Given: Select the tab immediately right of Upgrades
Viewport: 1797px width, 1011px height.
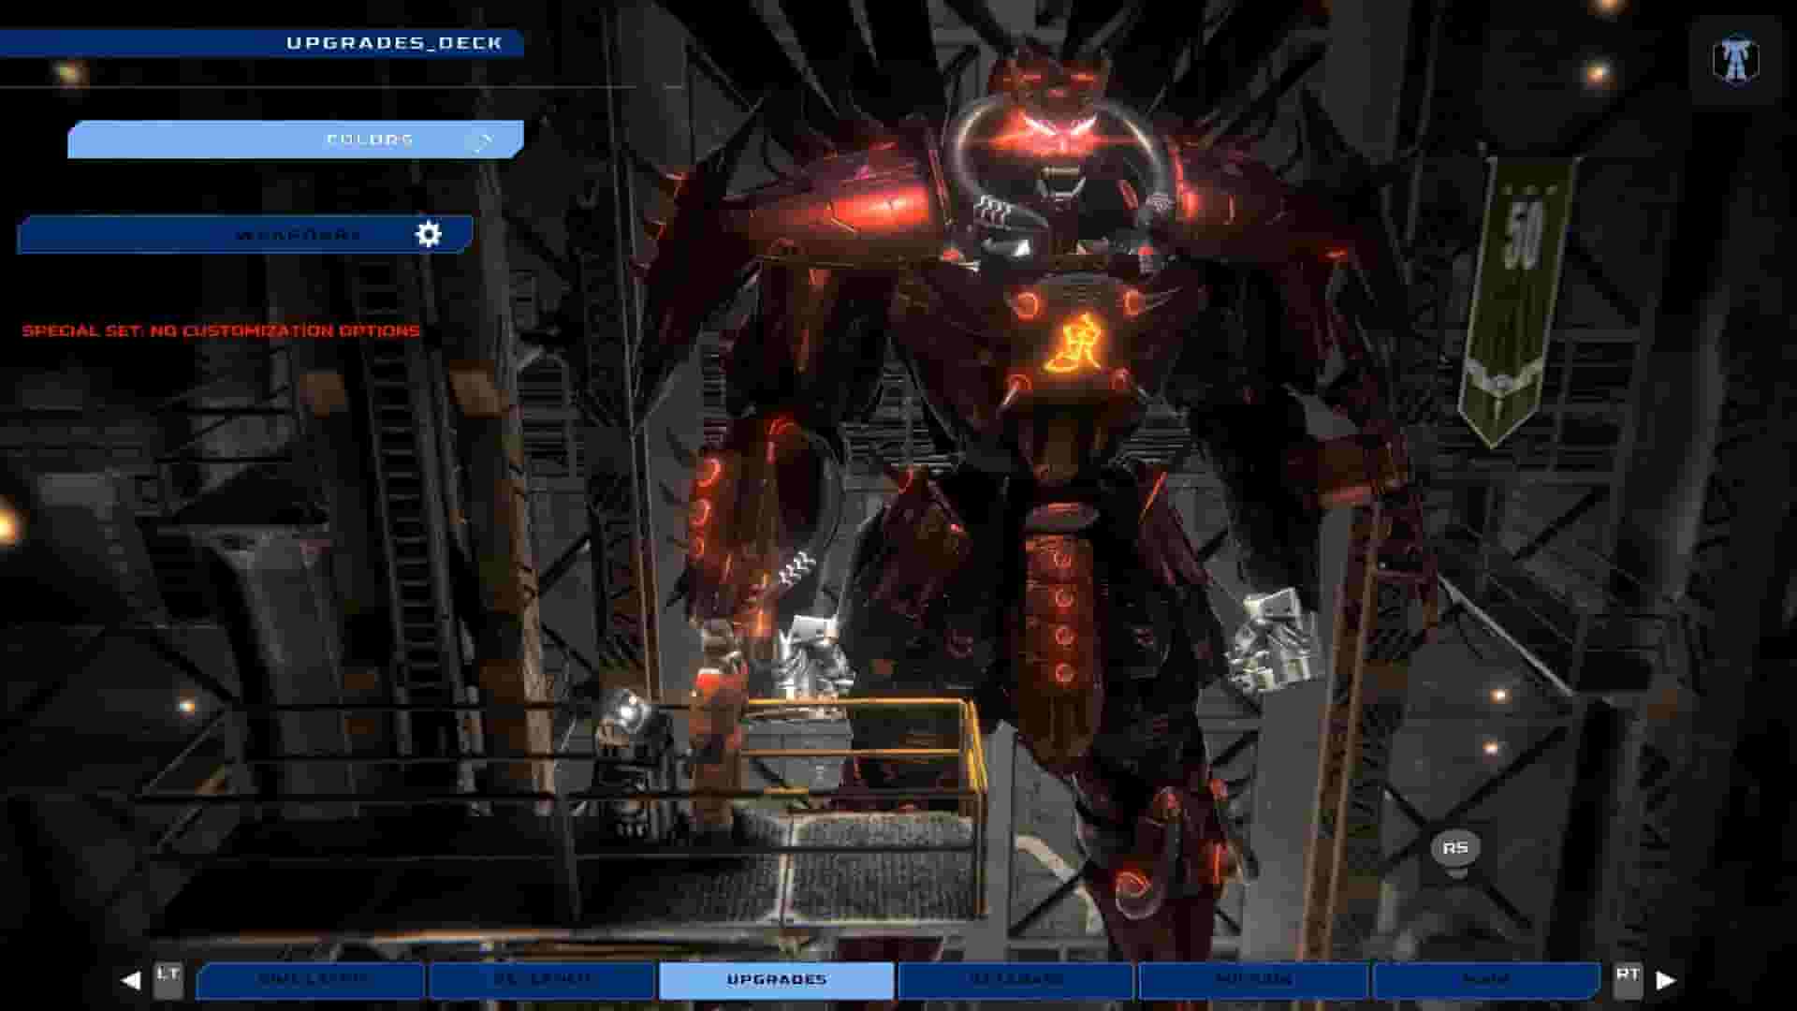Looking at the screenshot, I should [x=1015, y=980].
